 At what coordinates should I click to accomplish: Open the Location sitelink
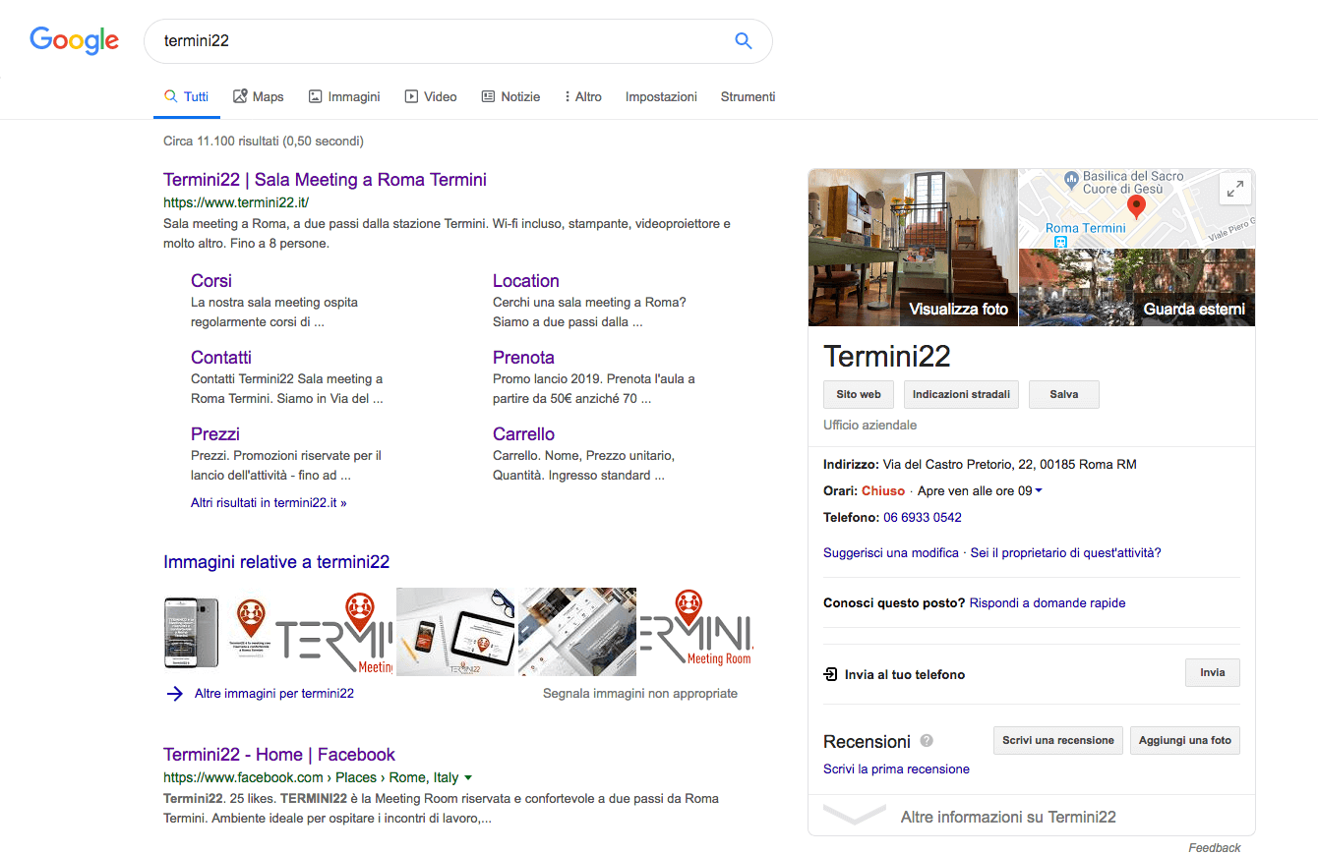point(526,281)
